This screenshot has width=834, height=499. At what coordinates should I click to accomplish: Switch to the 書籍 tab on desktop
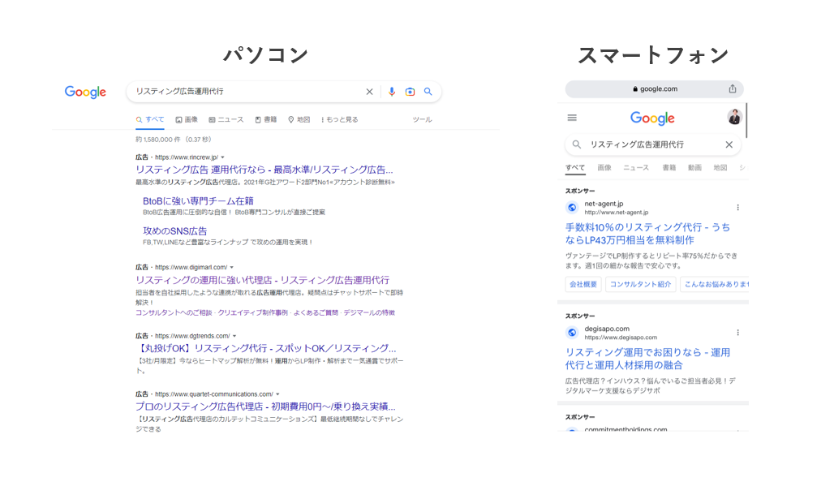[x=266, y=120]
